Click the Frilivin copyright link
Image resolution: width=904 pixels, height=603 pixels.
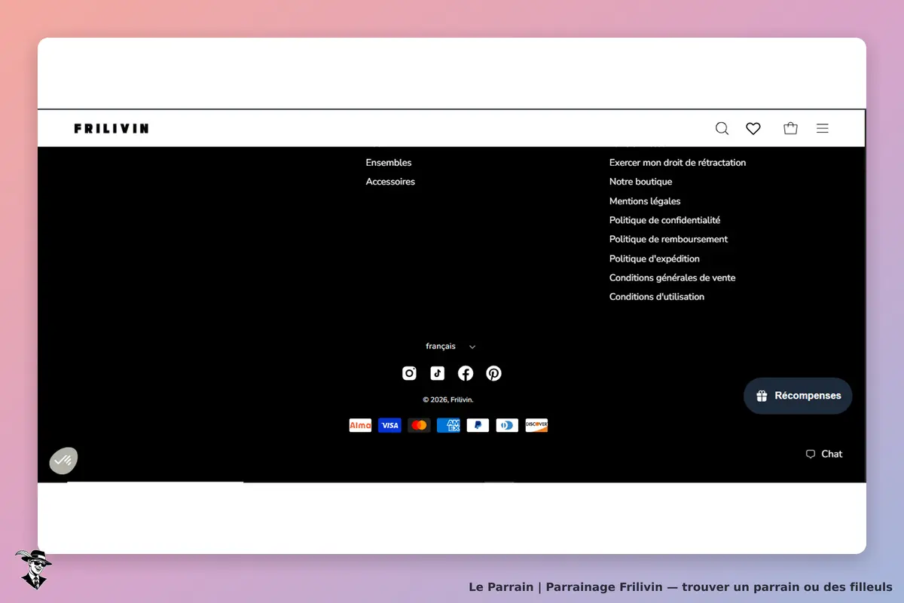pos(461,400)
